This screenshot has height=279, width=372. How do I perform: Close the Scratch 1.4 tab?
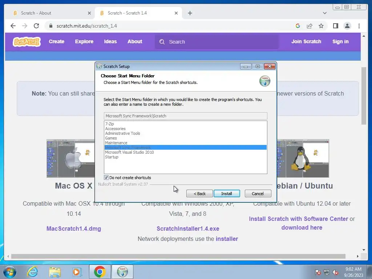pos(176,13)
